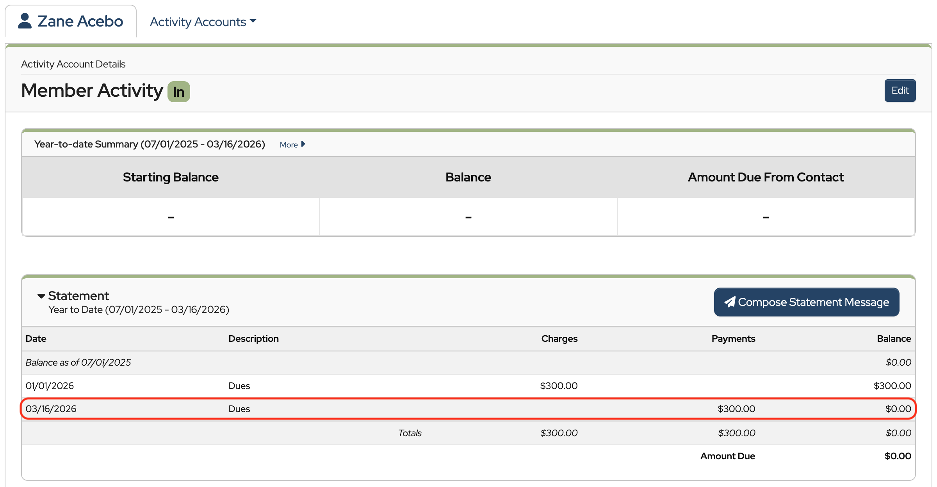Click the Charges column header
The height and width of the screenshot is (487, 937).
point(559,338)
